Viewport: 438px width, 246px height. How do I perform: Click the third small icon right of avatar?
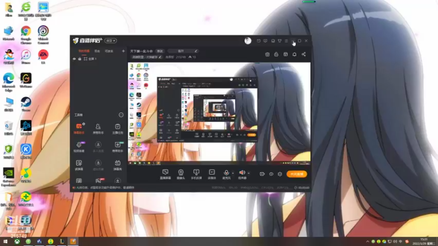tap(273, 41)
